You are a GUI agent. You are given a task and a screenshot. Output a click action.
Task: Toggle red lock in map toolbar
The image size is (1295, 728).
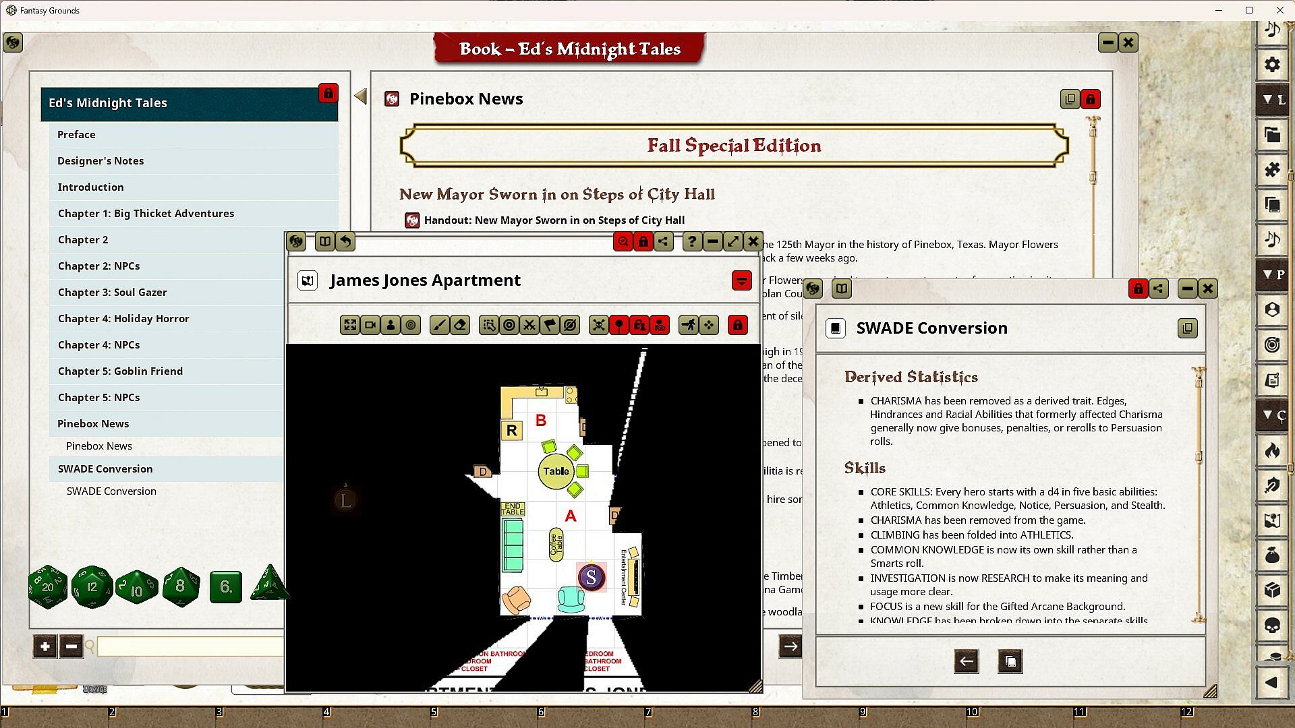[738, 326]
